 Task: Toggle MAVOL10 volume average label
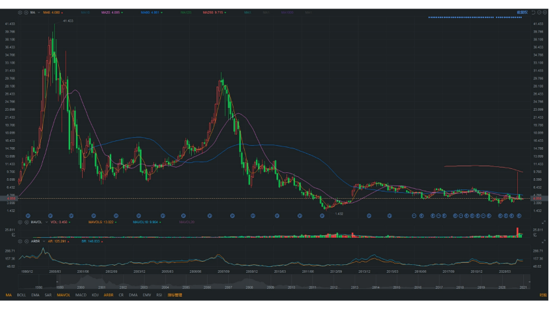coord(147,222)
